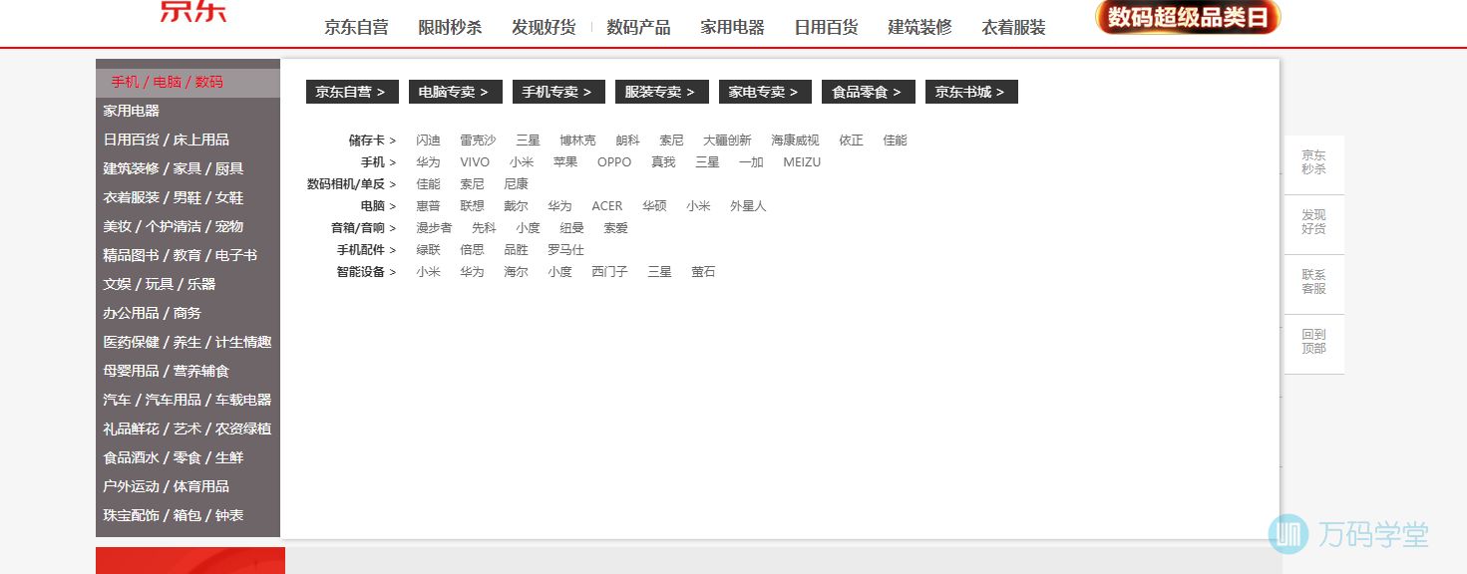Open 建筑装修 in top navigation

click(x=919, y=28)
